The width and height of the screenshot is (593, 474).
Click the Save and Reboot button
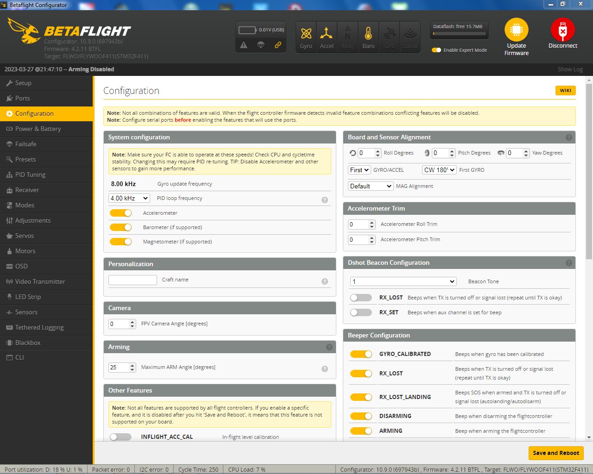[x=555, y=453]
